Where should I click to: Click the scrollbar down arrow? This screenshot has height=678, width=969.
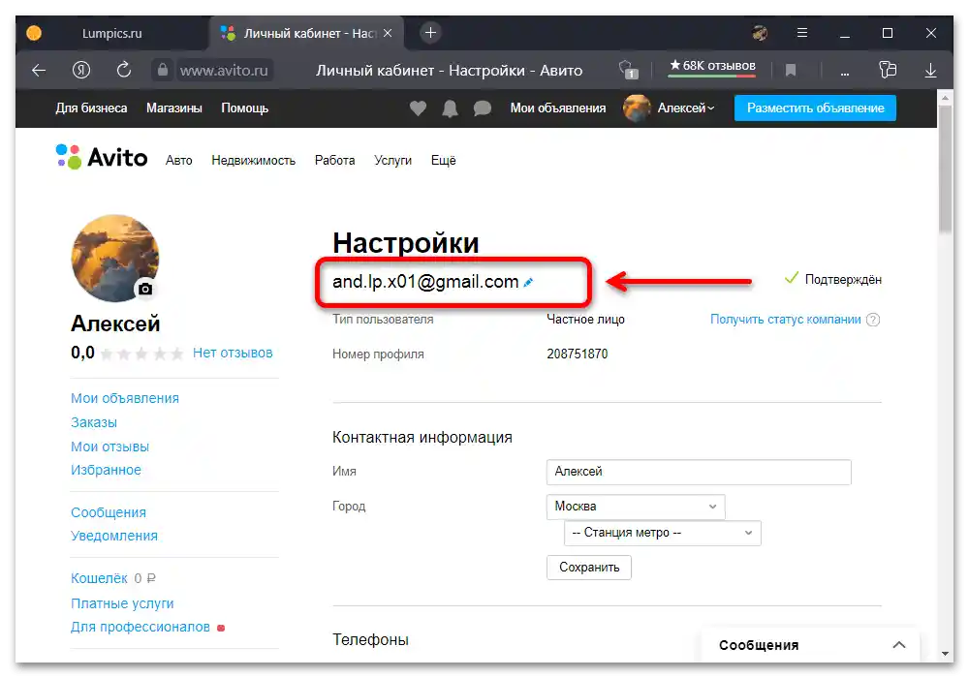[x=945, y=654]
